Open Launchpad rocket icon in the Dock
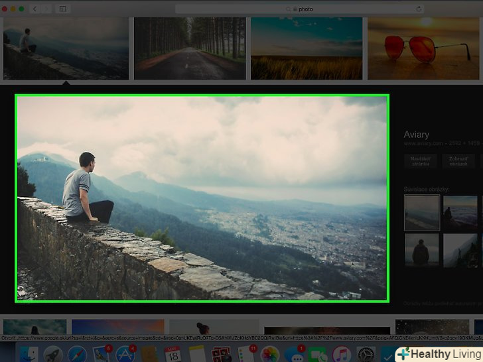 click(x=53, y=354)
